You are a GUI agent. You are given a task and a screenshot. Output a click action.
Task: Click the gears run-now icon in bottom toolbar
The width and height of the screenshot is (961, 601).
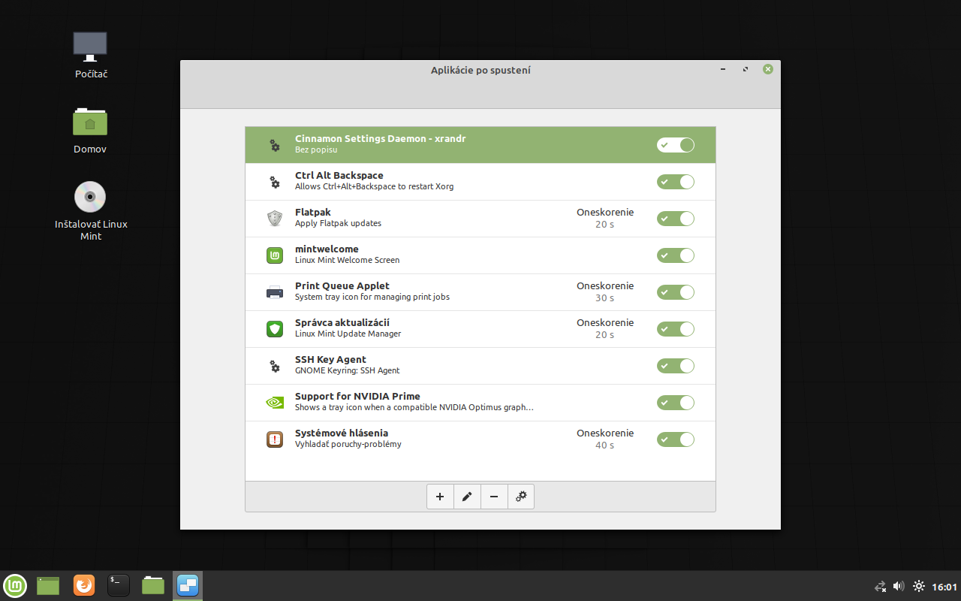[x=521, y=497]
